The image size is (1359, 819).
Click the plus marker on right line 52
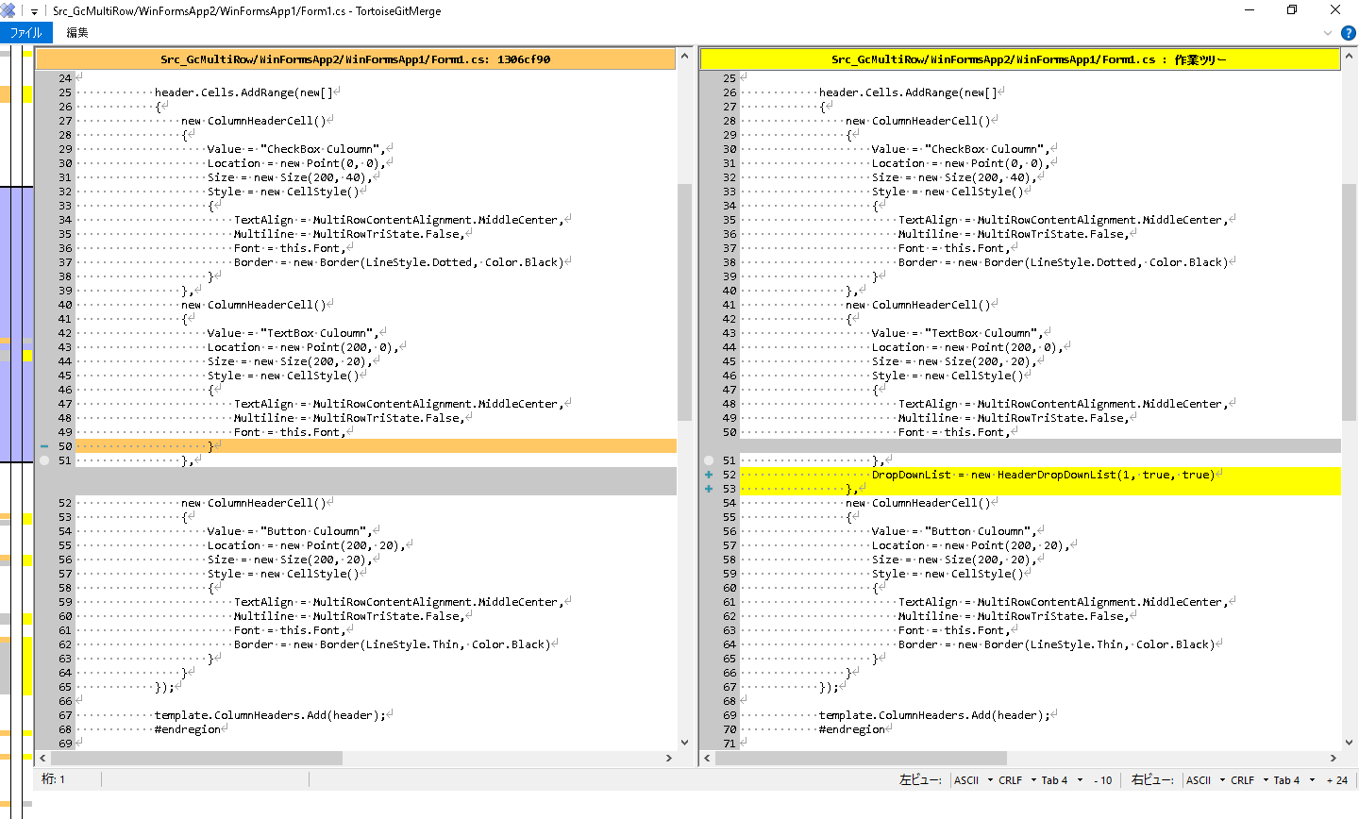tap(709, 475)
